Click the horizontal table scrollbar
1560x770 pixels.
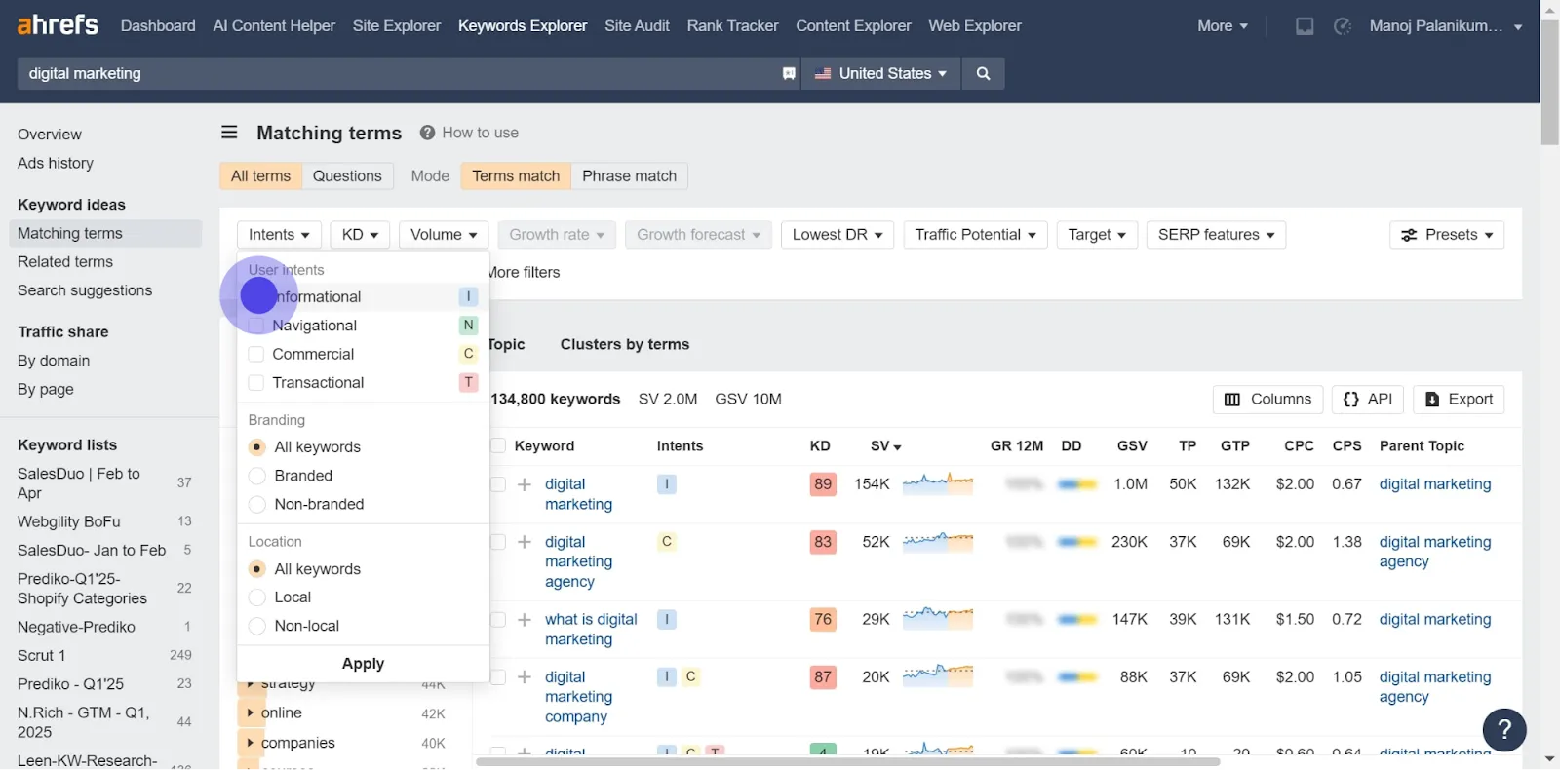848,761
